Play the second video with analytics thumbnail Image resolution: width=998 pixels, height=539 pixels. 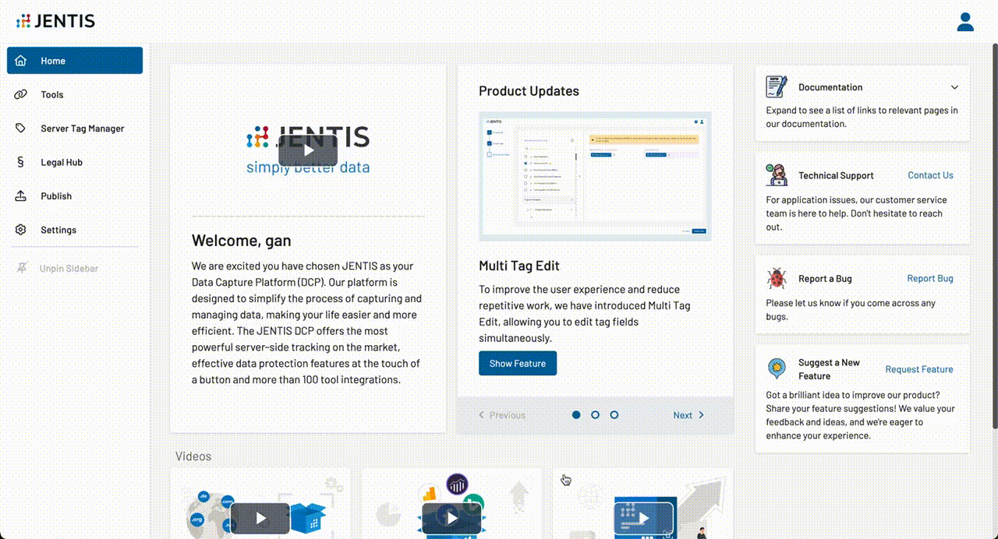(x=451, y=518)
